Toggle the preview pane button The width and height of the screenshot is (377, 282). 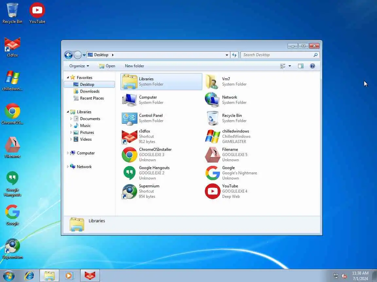pos(300,66)
